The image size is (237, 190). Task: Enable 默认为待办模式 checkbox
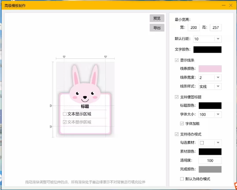point(183,179)
